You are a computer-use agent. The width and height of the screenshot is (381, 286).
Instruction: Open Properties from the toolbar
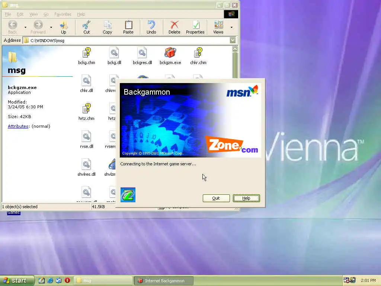[195, 27]
